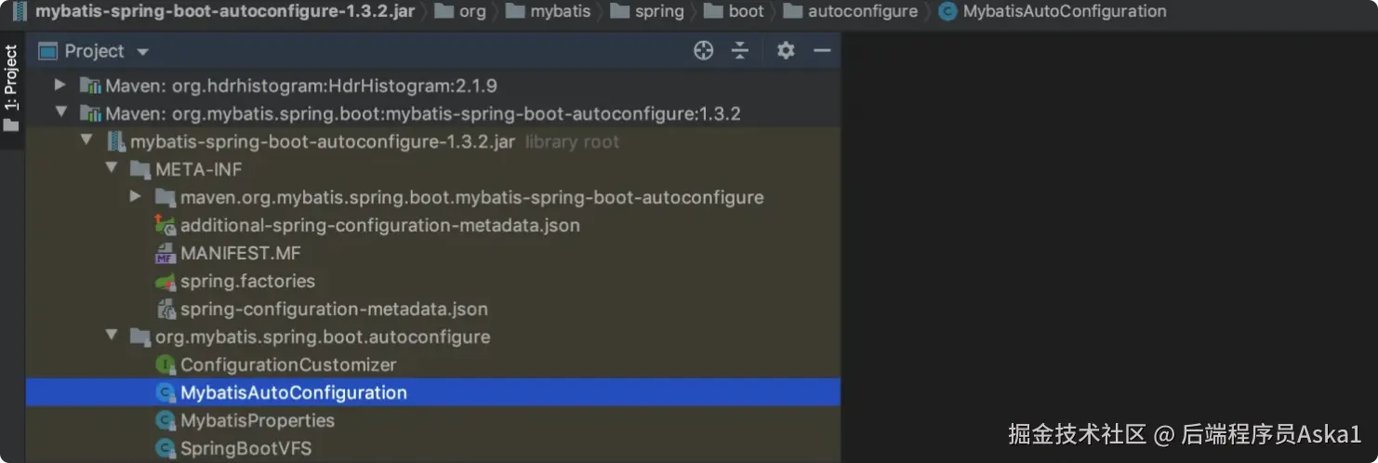
Task: Open the Project view dropdown
Action: (142, 51)
